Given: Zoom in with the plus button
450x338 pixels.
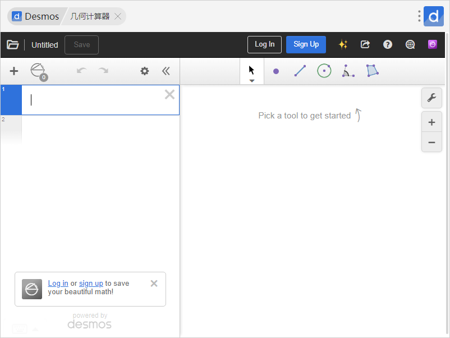Looking at the screenshot, I should (x=431, y=122).
